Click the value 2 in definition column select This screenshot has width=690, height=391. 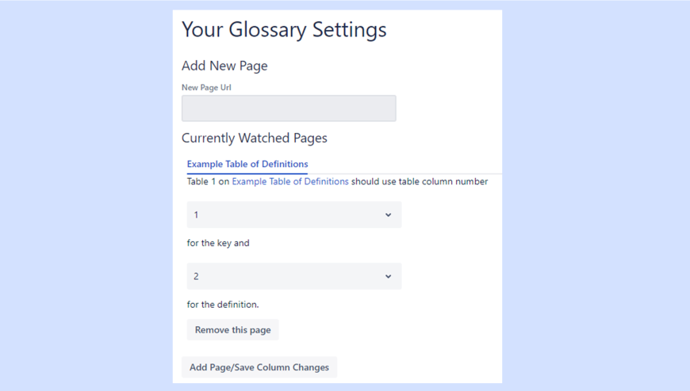pyautogui.click(x=197, y=276)
